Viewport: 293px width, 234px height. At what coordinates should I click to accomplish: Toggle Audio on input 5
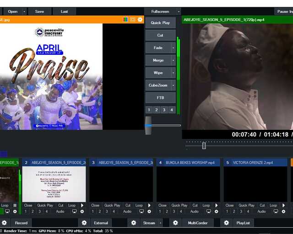point(261,212)
